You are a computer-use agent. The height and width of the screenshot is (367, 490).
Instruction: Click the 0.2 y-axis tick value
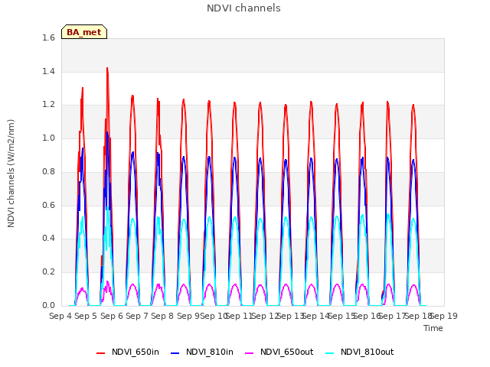(48, 272)
